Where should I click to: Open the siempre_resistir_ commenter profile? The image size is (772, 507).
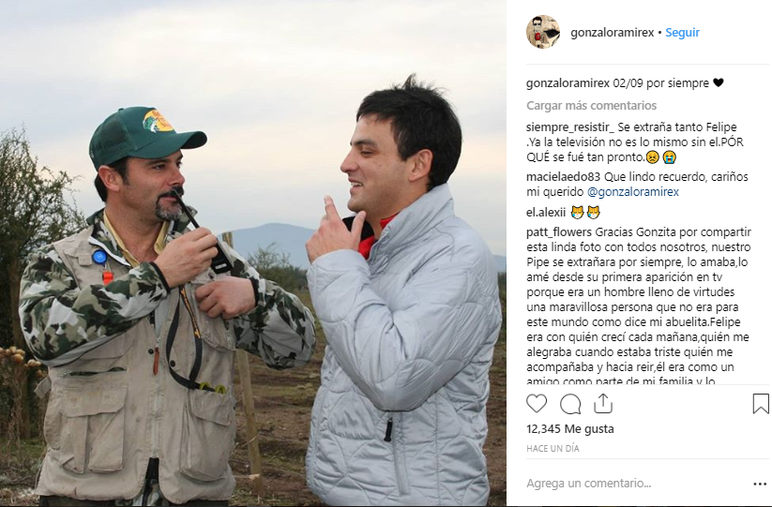(x=568, y=127)
